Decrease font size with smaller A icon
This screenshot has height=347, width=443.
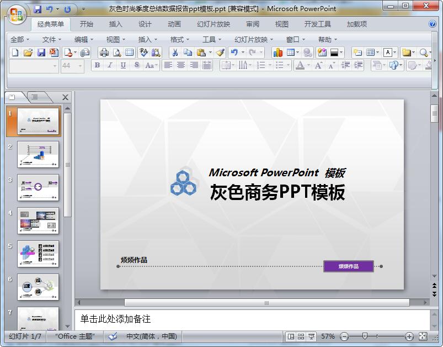332,65
